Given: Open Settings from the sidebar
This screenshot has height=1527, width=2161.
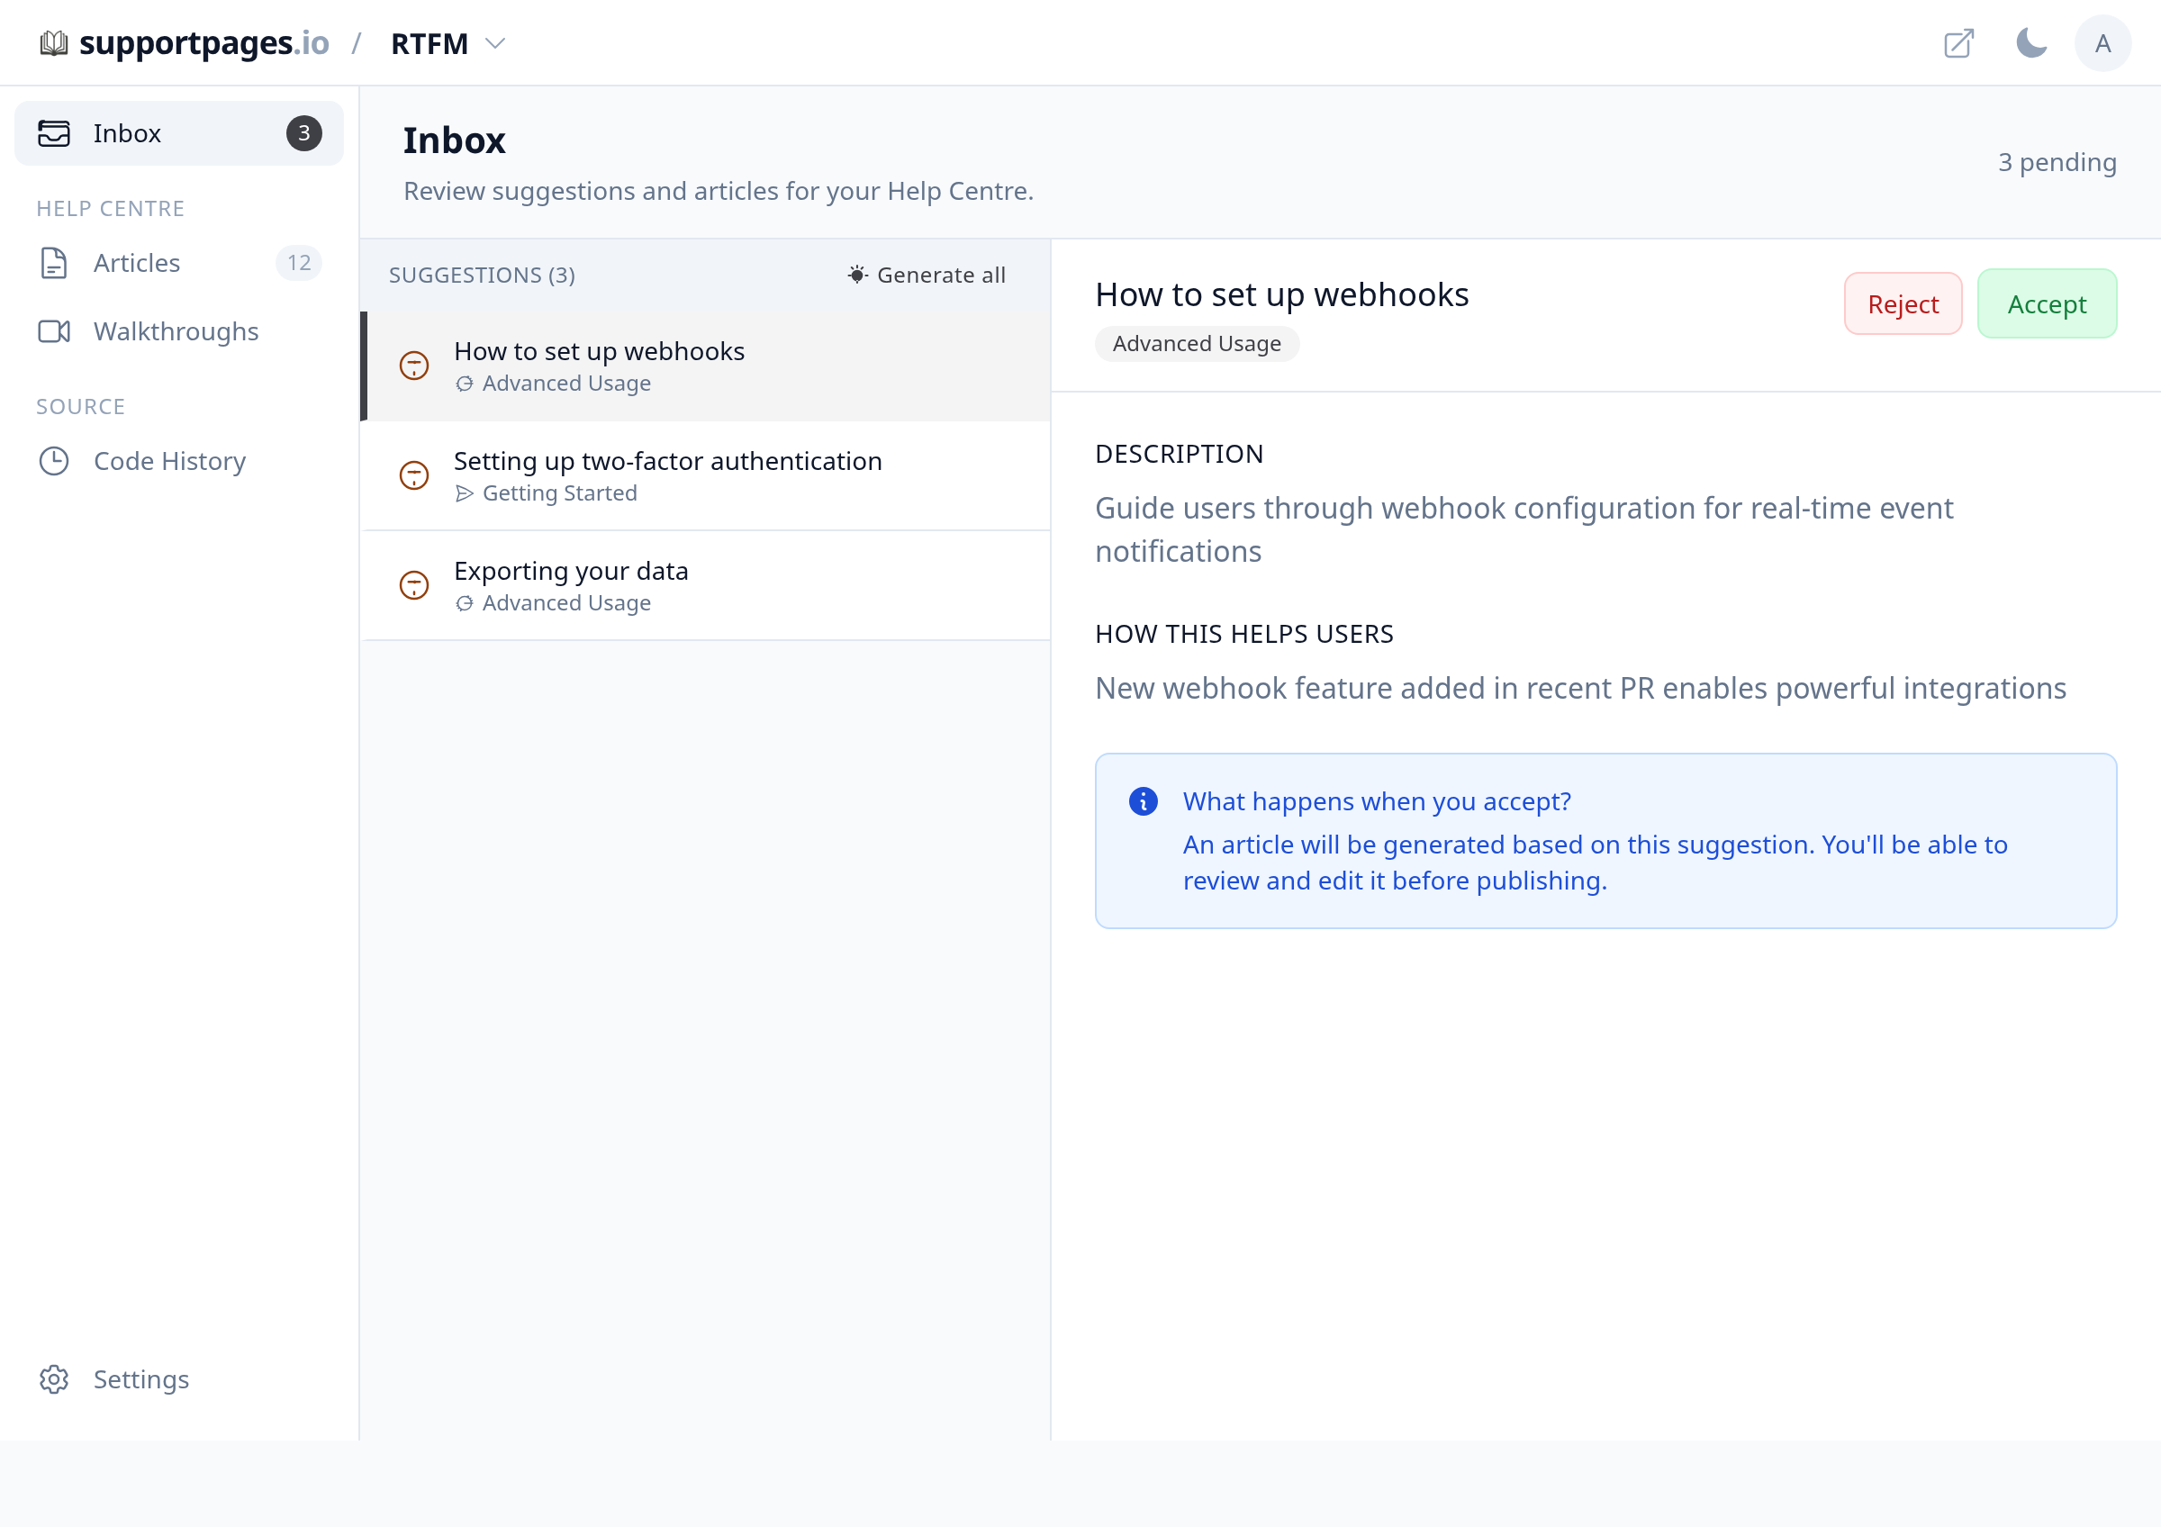Looking at the screenshot, I should [x=179, y=1379].
